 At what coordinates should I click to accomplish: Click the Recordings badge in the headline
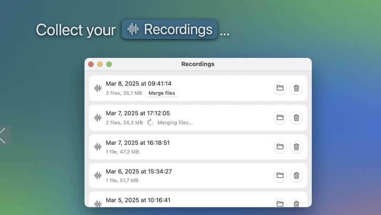(x=170, y=30)
